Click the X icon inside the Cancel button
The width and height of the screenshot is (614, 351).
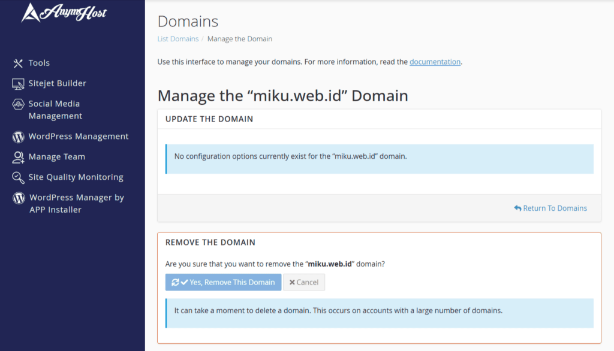click(292, 282)
